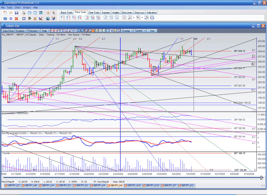The width and height of the screenshot is (267, 195).
Task: Switch to the Basic Tools tab
Action: coord(67,12)
